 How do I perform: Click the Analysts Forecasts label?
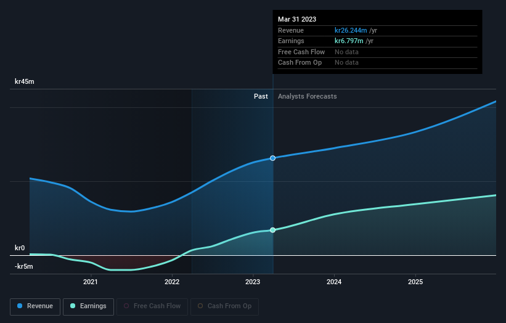pos(307,96)
